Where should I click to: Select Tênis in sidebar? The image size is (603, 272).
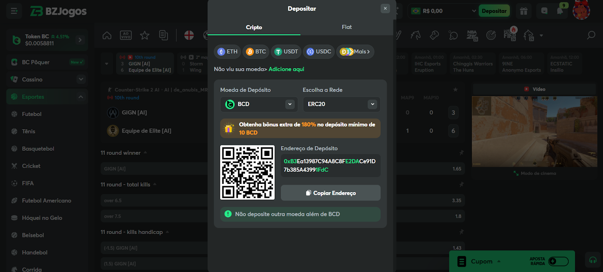(29, 131)
